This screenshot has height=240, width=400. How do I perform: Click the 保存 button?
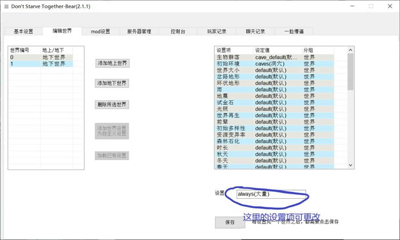(x=230, y=222)
